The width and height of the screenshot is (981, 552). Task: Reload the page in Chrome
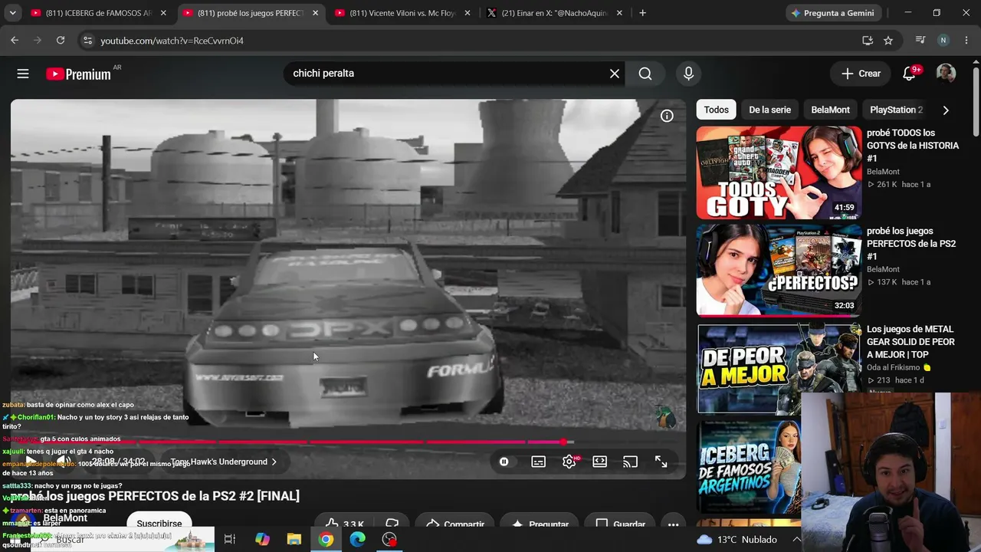pyautogui.click(x=61, y=41)
